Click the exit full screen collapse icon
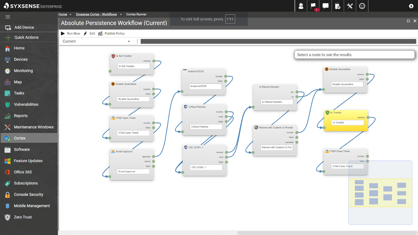Viewport: 418px width, 235px height. point(408,21)
